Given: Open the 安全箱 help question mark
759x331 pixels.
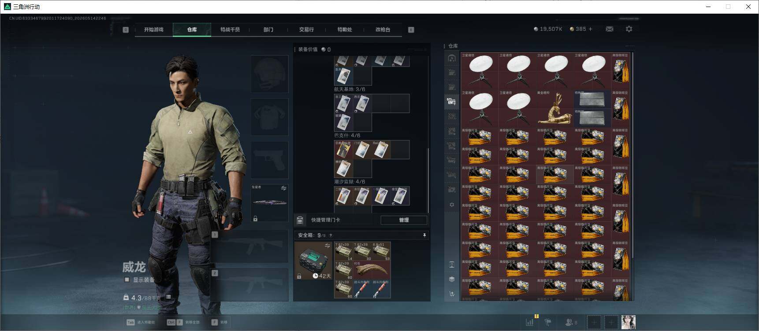Looking at the screenshot, I should coord(331,235).
